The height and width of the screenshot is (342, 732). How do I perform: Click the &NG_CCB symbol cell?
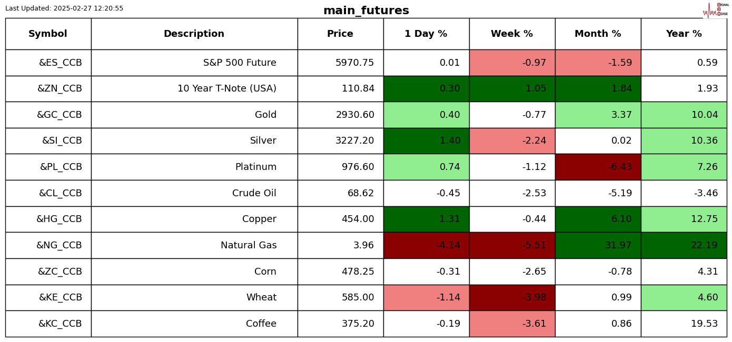pyautogui.click(x=59, y=245)
